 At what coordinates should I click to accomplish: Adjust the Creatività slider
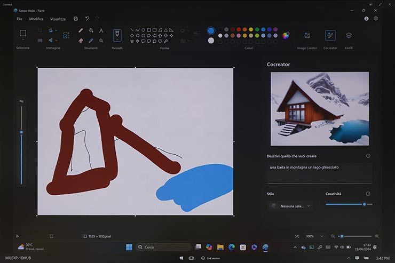coord(364,204)
